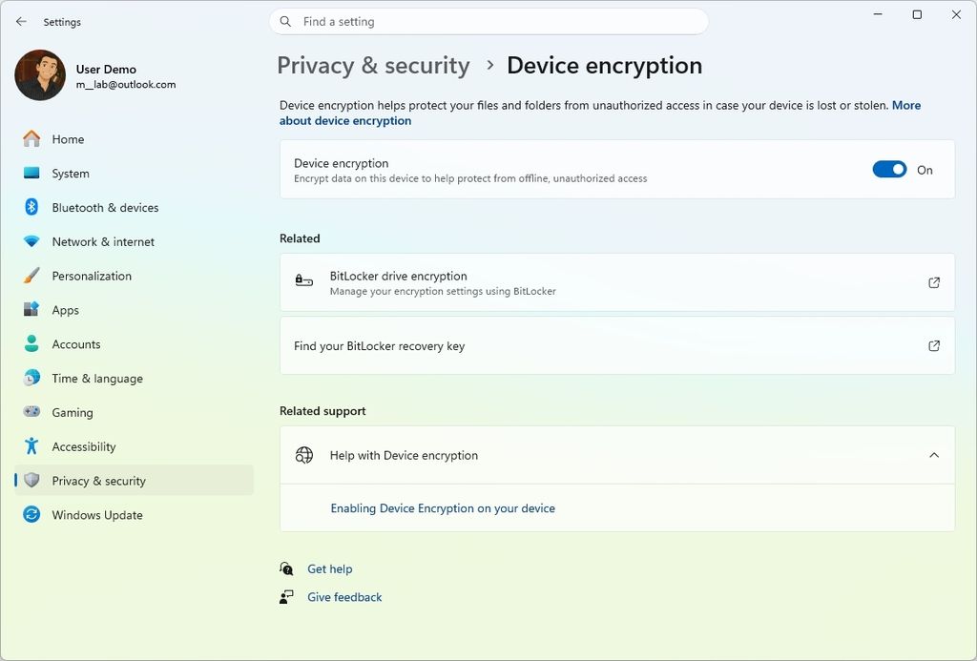The image size is (977, 661).
Task: Click the Gaming controller icon
Action: tap(31, 411)
